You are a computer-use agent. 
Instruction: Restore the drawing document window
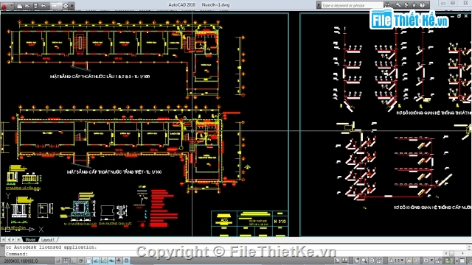pos(459,16)
